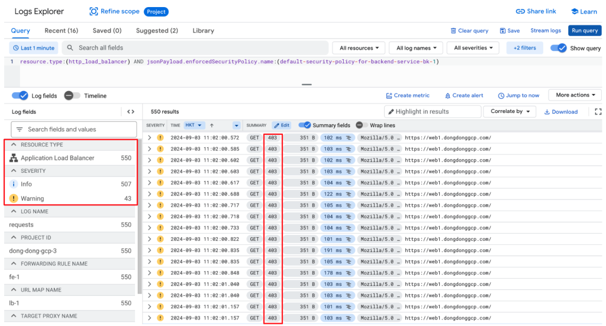The image size is (606, 326).
Task: Click Create metric
Action: (408, 95)
